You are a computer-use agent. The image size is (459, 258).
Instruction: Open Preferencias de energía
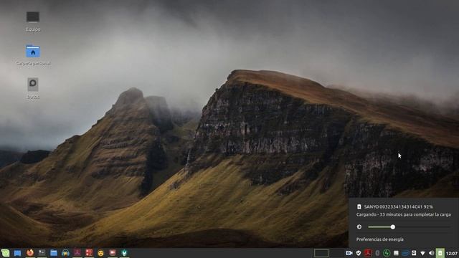(379, 239)
